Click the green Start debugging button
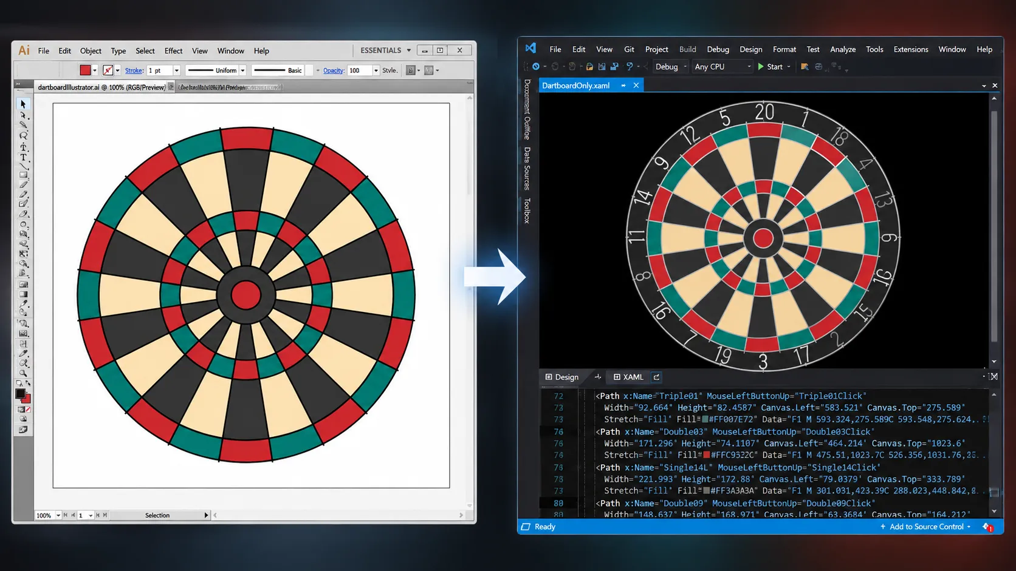This screenshot has height=571, width=1016. [770, 67]
